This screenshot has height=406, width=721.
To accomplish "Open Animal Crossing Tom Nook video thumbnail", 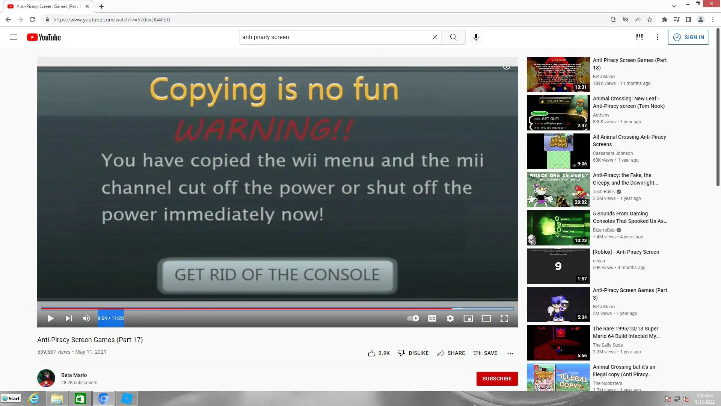I will (558, 112).
